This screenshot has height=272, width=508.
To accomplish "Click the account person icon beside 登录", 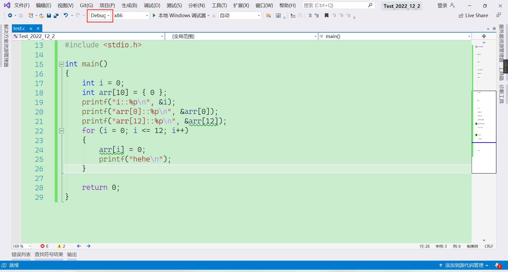I will (452, 5).
